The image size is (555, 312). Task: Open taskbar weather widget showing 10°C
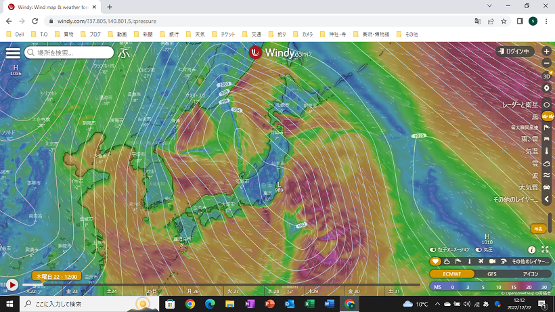point(415,304)
